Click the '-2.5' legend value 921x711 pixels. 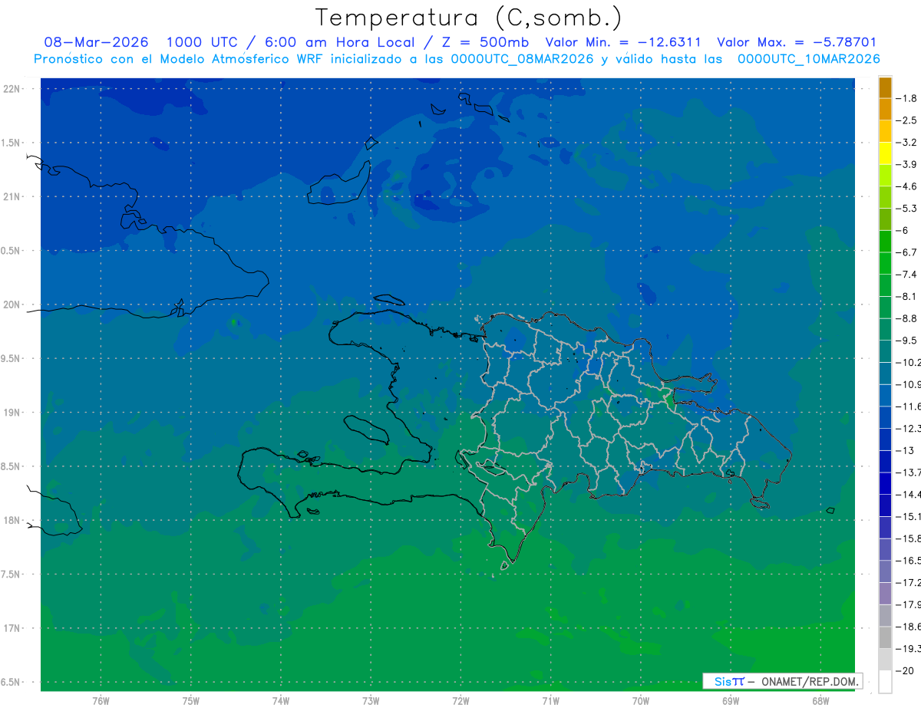(x=906, y=120)
